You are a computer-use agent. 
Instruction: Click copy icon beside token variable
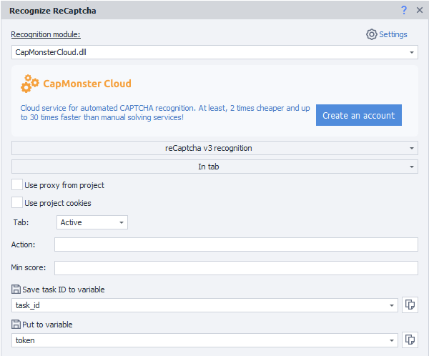410,340
